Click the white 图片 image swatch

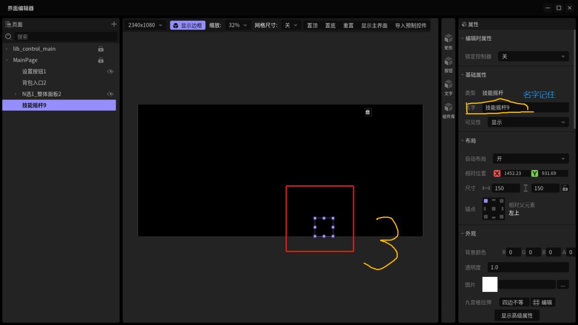click(490, 284)
